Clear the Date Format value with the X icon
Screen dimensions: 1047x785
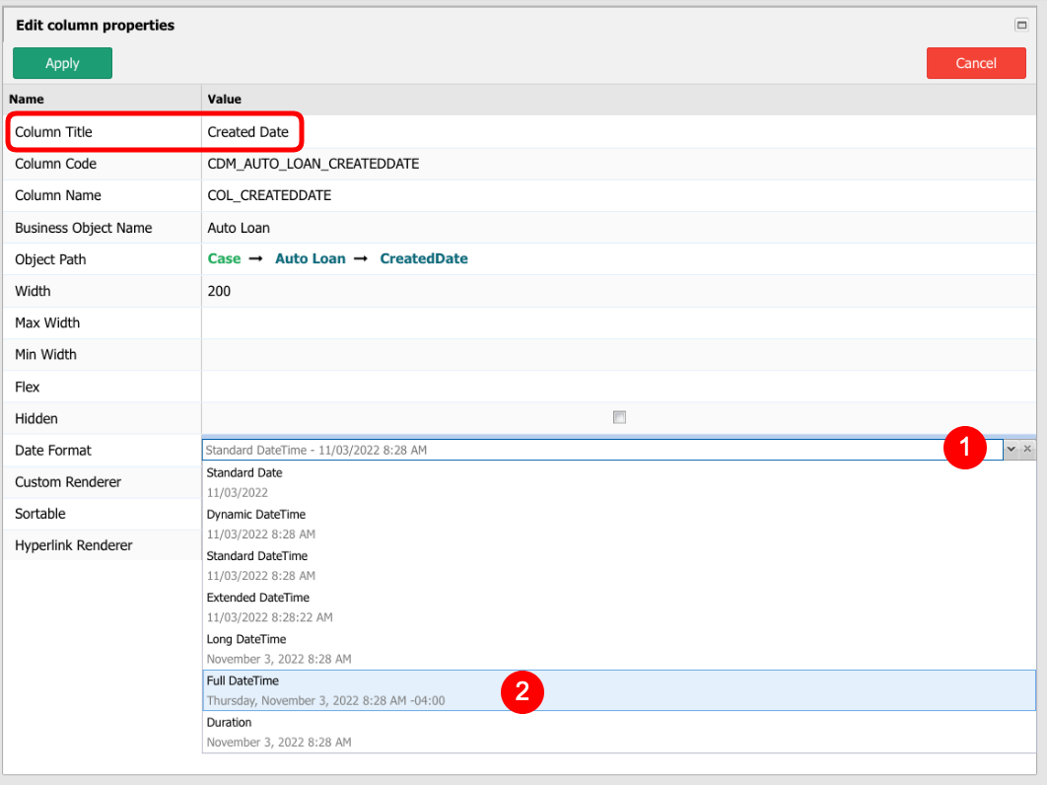tap(1026, 449)
